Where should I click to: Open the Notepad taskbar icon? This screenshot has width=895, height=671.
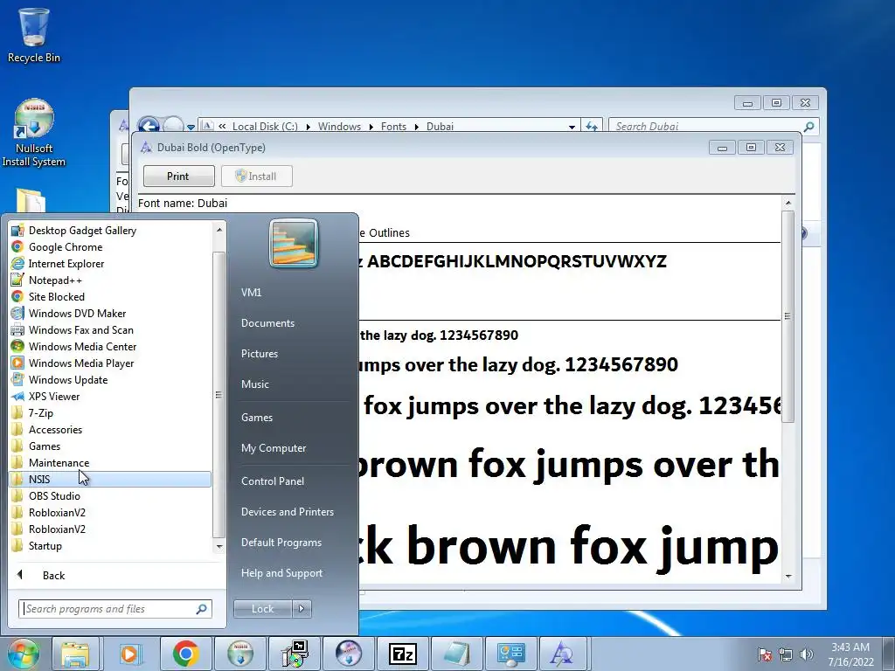(x=456, y=654)
